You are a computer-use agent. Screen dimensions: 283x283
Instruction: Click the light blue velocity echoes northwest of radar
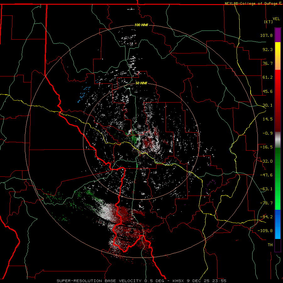point(84,94)
